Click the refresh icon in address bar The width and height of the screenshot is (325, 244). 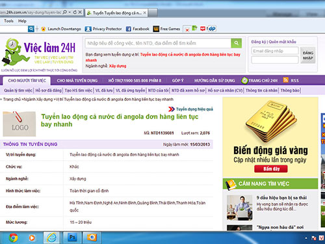(75, 12)
